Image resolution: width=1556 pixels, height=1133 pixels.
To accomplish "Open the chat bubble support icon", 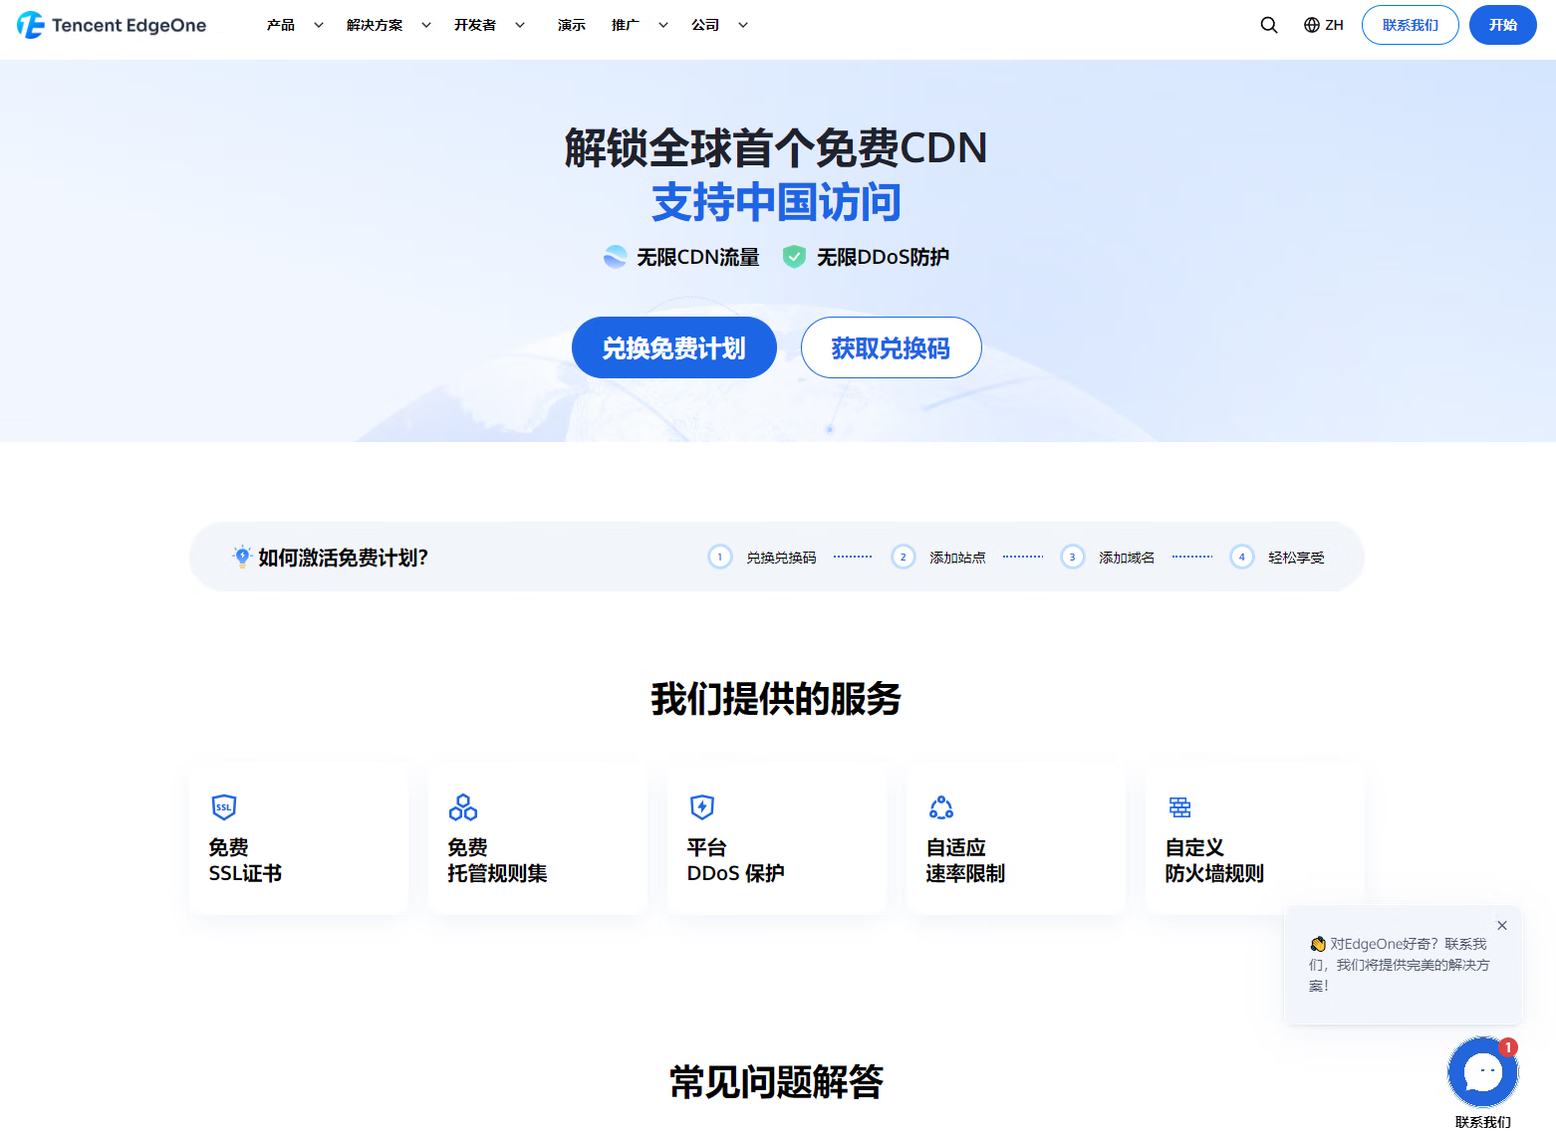I will (1482, 1072).
